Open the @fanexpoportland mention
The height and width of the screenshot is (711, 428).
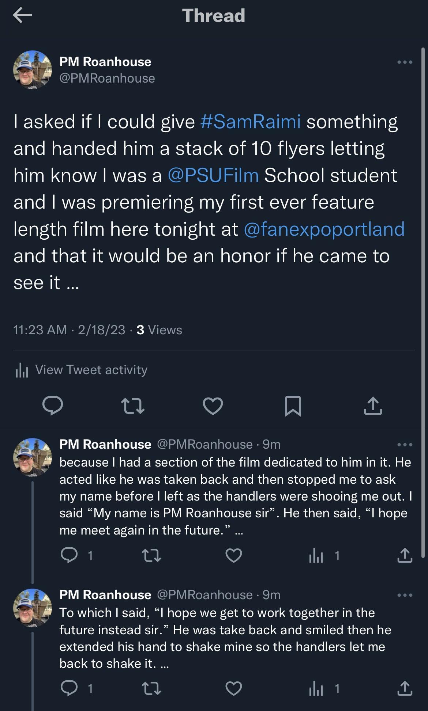(325, 229)
